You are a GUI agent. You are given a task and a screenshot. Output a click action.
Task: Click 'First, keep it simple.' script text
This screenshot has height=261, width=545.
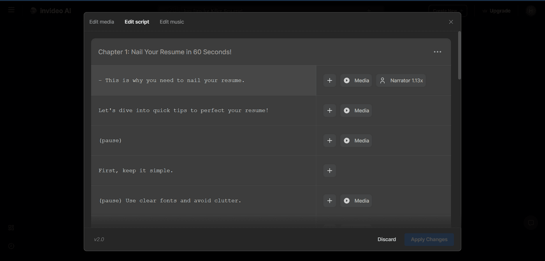tap(136, 171)
